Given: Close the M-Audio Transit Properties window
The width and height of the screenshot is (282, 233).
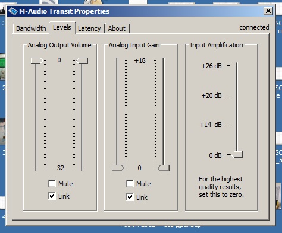Looking at the screenshot, I should tap(268, 11).
